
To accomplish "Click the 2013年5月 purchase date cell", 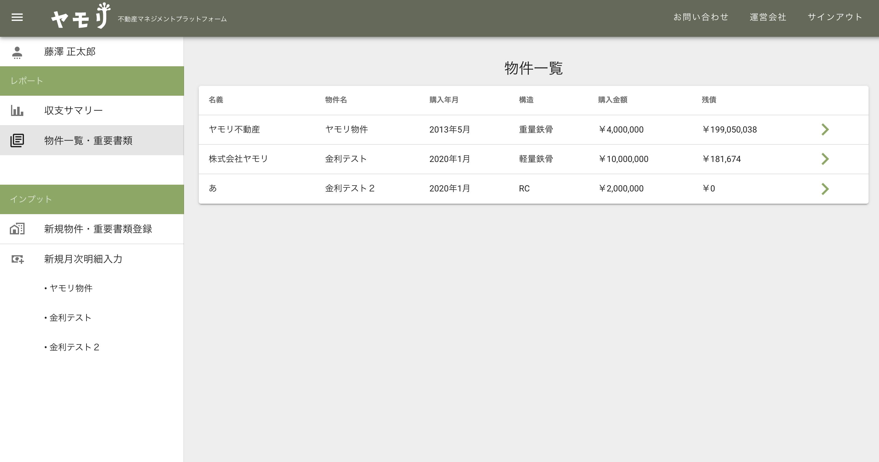I will 450,129.
